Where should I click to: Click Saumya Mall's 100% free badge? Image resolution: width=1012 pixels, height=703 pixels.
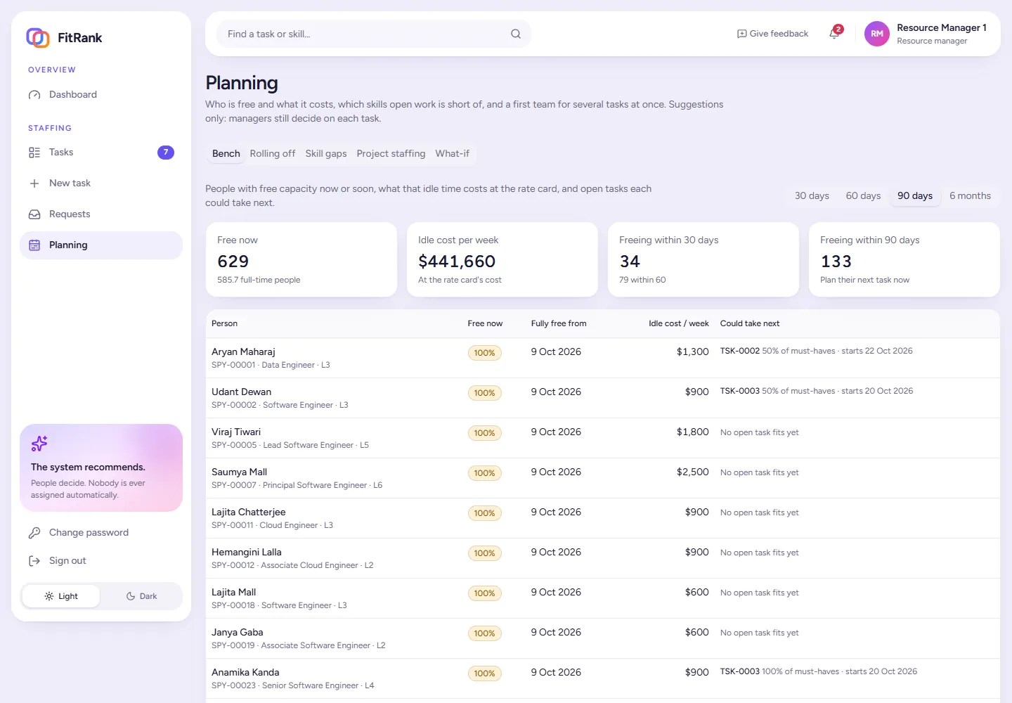[485, 473]
